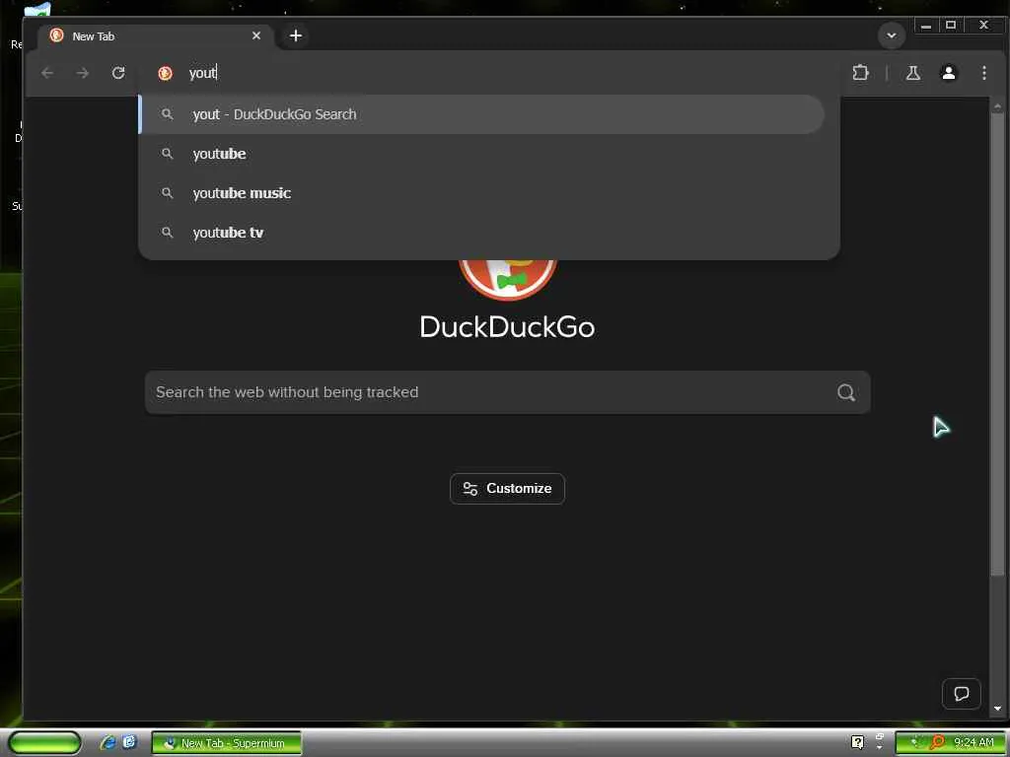The height and width of the screenshot is (757, 1010).
Task: Select the New Tab browser tab
Action: click(x=155, y=36)
